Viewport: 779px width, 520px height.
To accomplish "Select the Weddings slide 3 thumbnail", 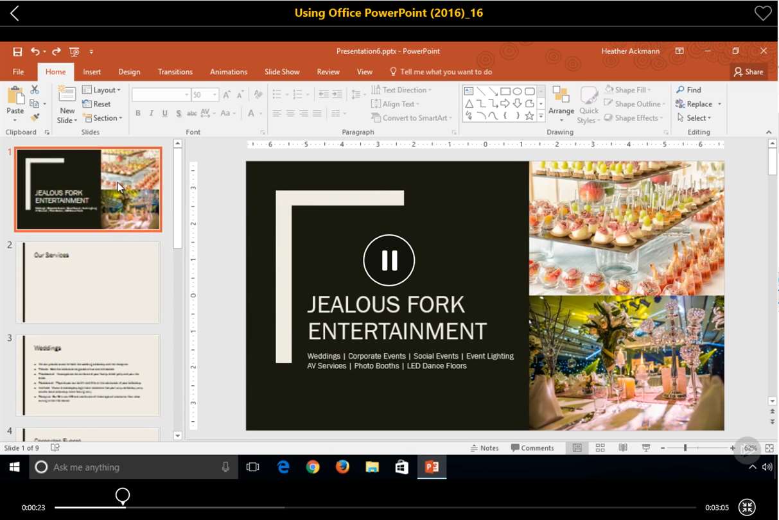I will (x=88, y=376).
